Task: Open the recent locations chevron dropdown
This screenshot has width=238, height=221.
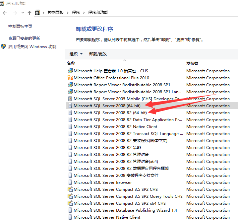Action: [23, 13]
